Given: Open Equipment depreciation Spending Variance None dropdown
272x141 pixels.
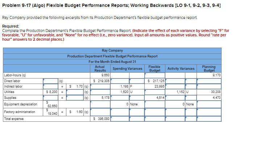Looking at the screenshot, I should pos(137,104).
